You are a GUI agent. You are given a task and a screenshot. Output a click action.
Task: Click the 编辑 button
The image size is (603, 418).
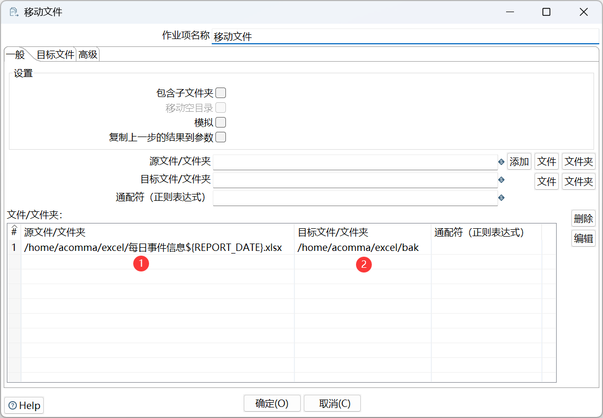click(x=584, y=238)
